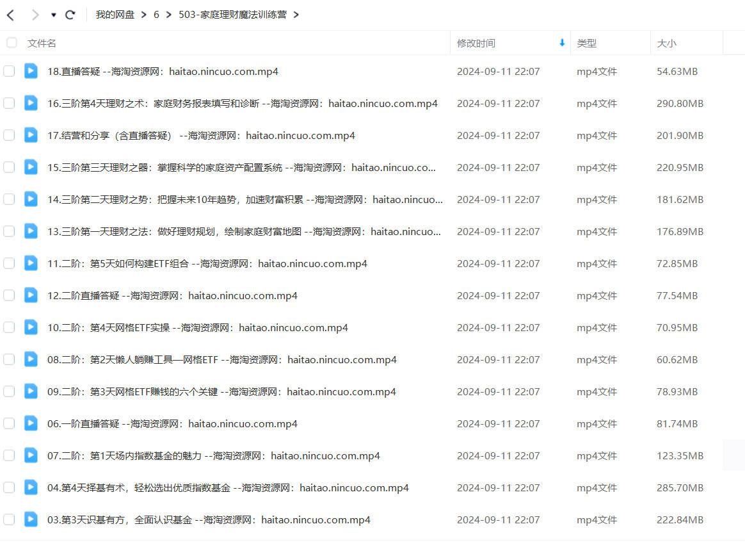The height and width of the screenshot is (547, 745).
Task: Select breadcrumb 503-家庭理财魔法训练营
Action: tap(233, 15)
